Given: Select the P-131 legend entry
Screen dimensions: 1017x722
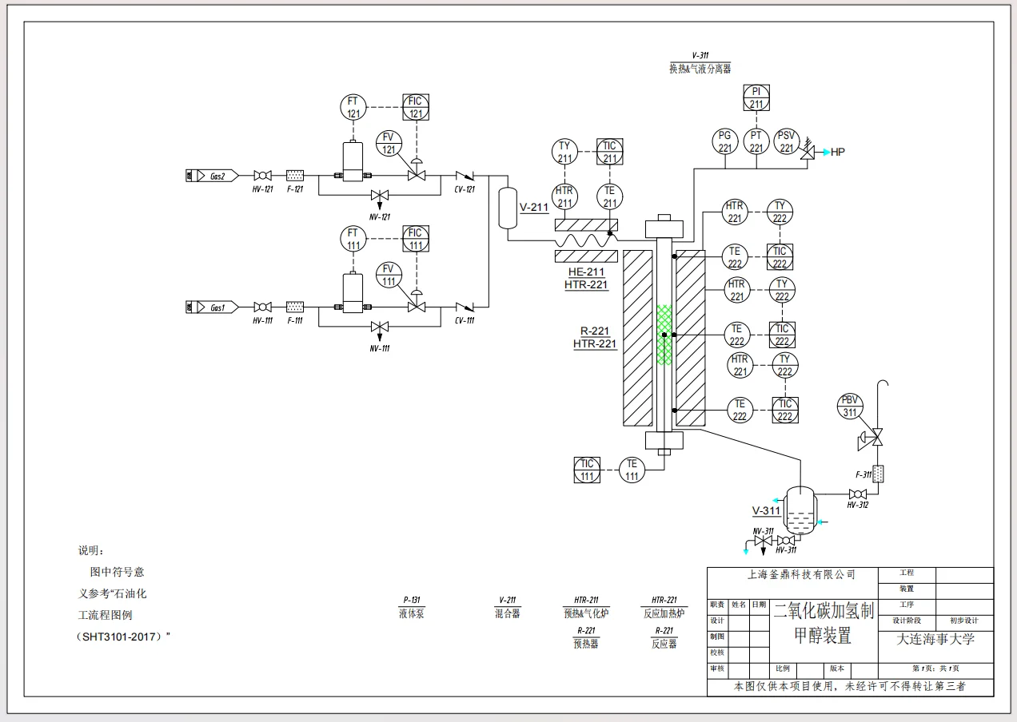Looking at the screenshot, I should tap(412, 600).
